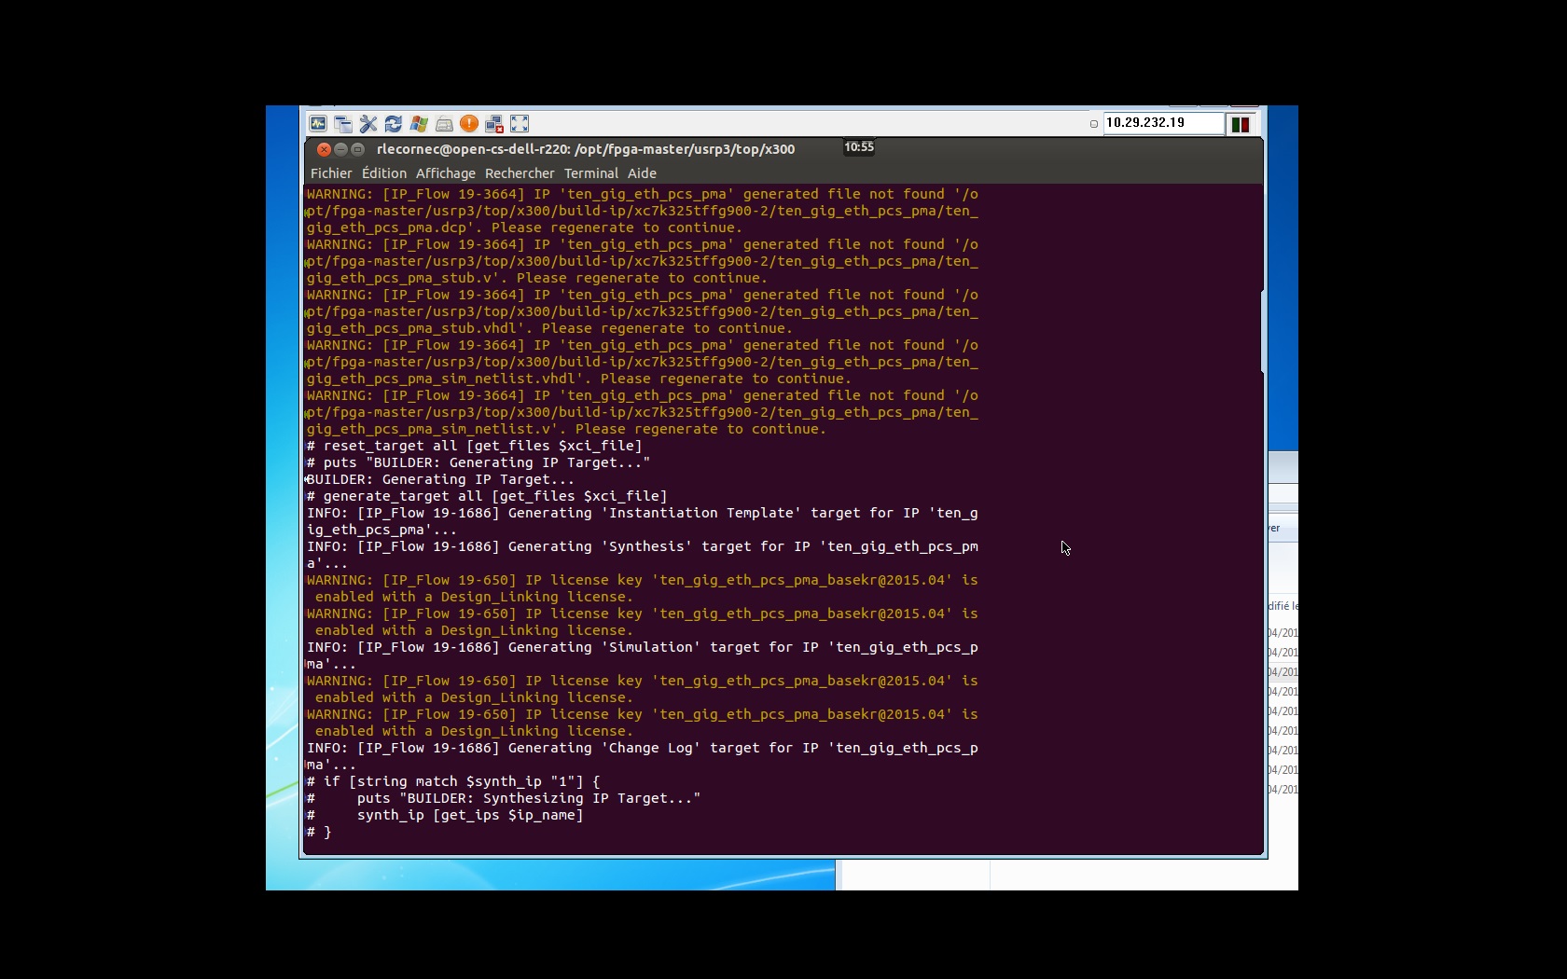
Task: Click the overlapping windows toolbar icon
Action: pos(343,124)
